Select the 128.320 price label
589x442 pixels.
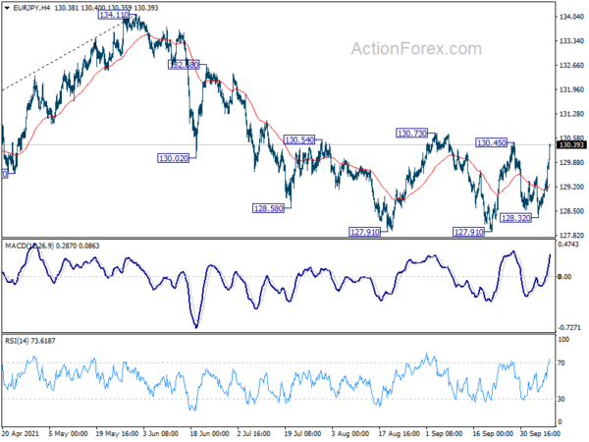pos(516,218)
